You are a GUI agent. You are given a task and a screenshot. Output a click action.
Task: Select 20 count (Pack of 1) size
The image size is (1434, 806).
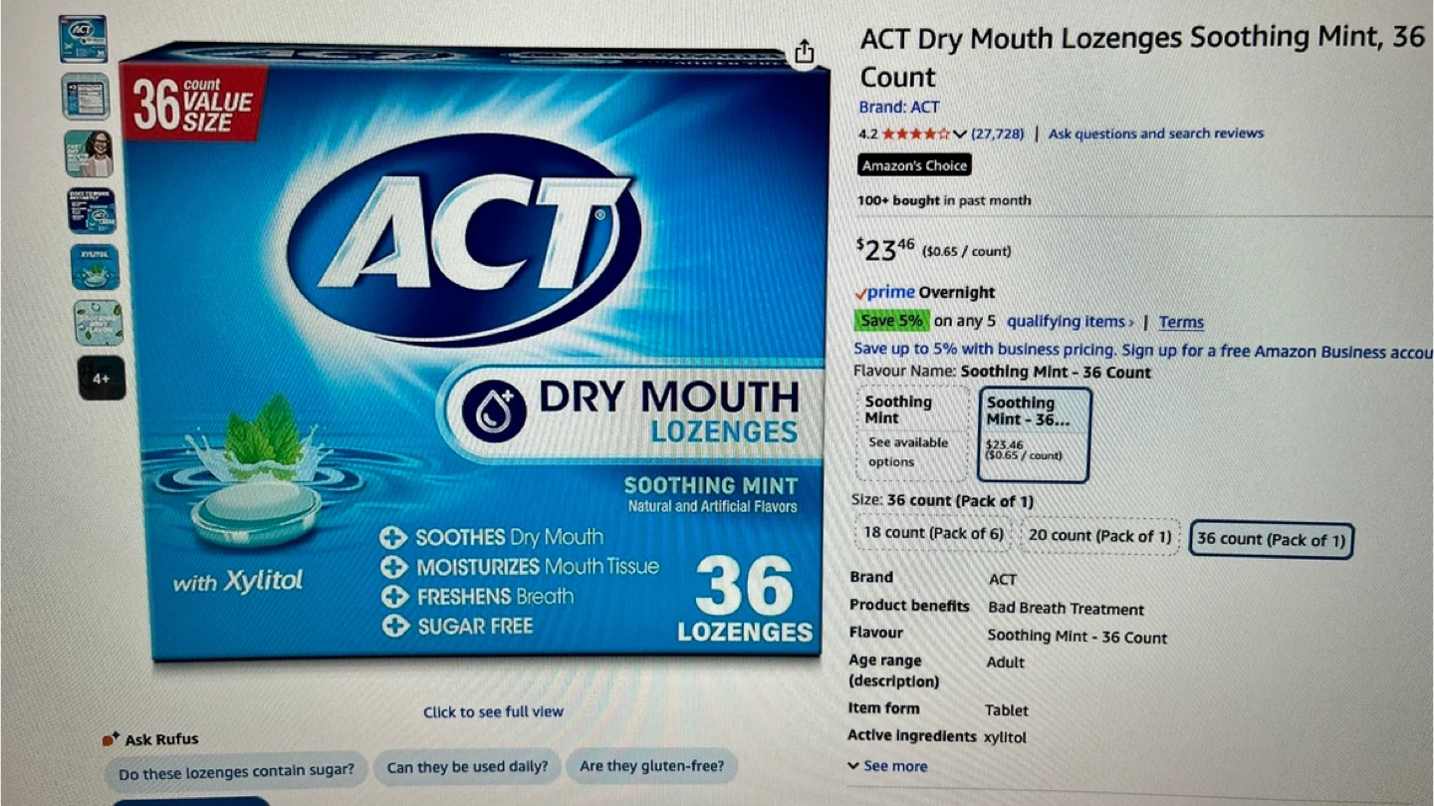[1099, 536]
